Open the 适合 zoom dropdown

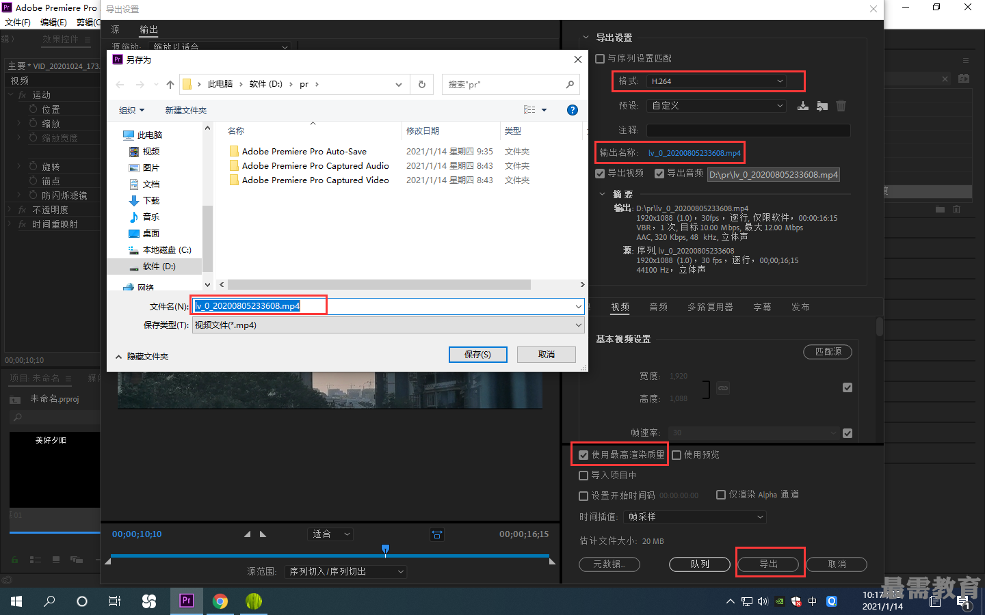(x=330, y=534)
